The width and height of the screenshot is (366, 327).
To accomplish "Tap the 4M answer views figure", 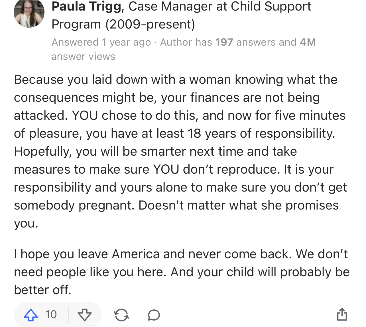I will point(308,42).
